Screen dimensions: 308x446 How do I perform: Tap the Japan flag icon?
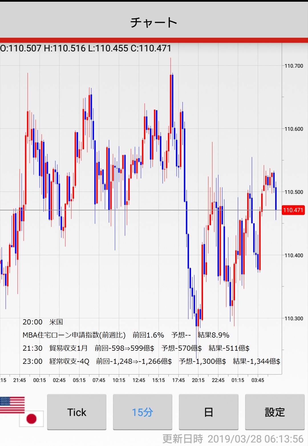31,419
